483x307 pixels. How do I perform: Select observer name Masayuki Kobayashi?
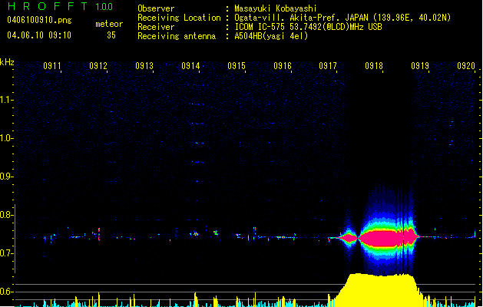click(276, 8)
